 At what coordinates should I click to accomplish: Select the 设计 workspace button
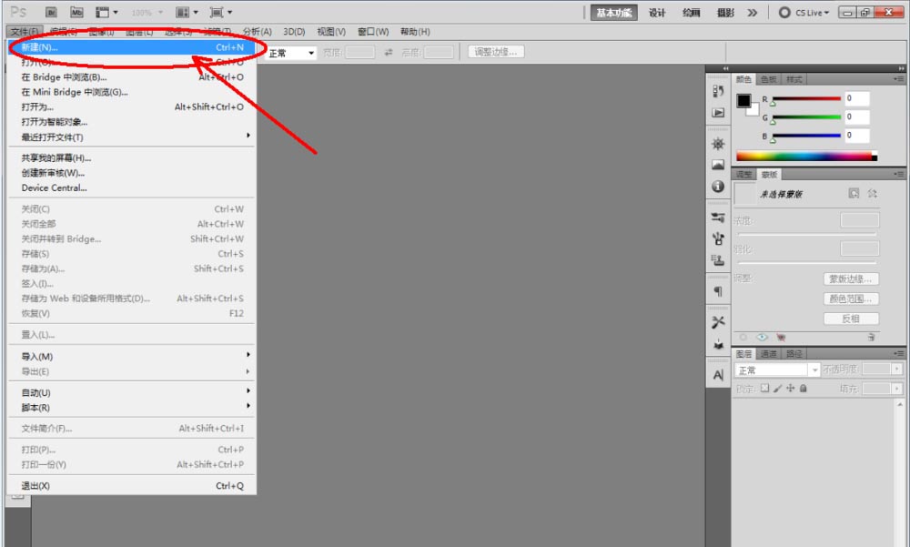click(x=657, y=13)
